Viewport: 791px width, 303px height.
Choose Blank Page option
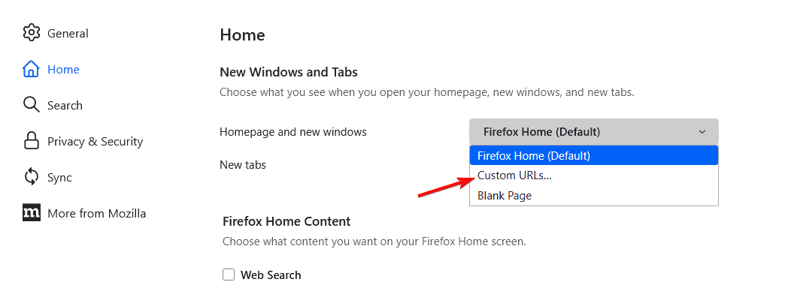[505, 195]
